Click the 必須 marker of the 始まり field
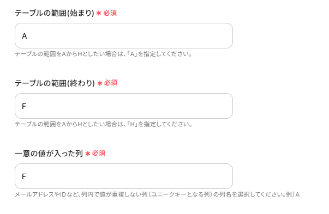Screen dimensions: 329x214 tap(110, 13)
